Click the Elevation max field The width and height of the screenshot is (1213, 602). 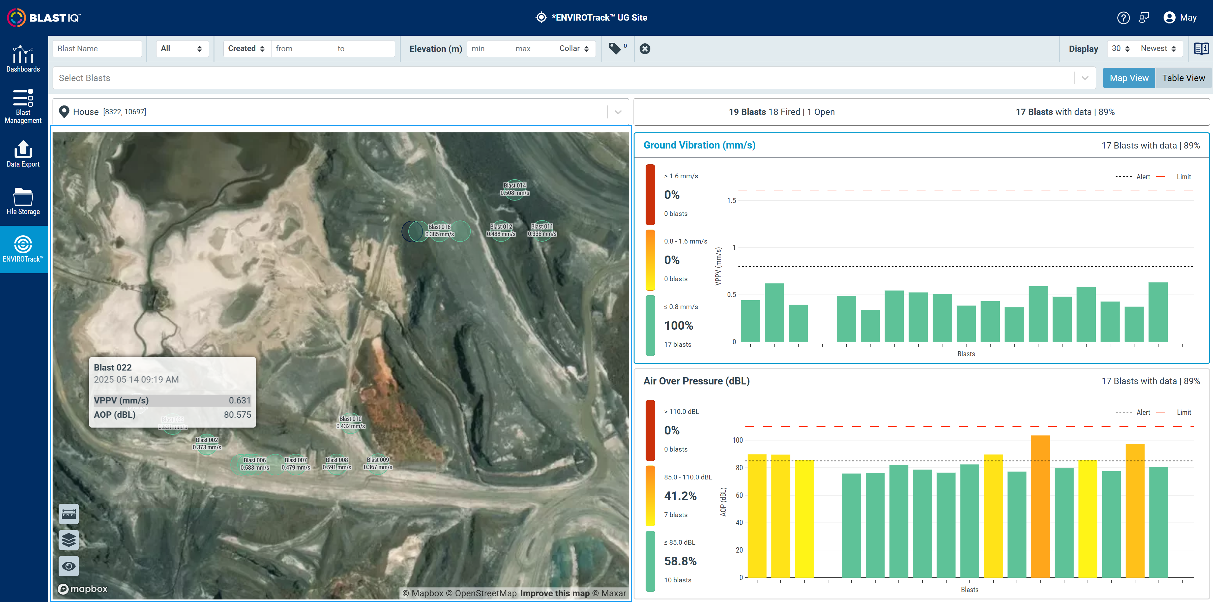532,48
